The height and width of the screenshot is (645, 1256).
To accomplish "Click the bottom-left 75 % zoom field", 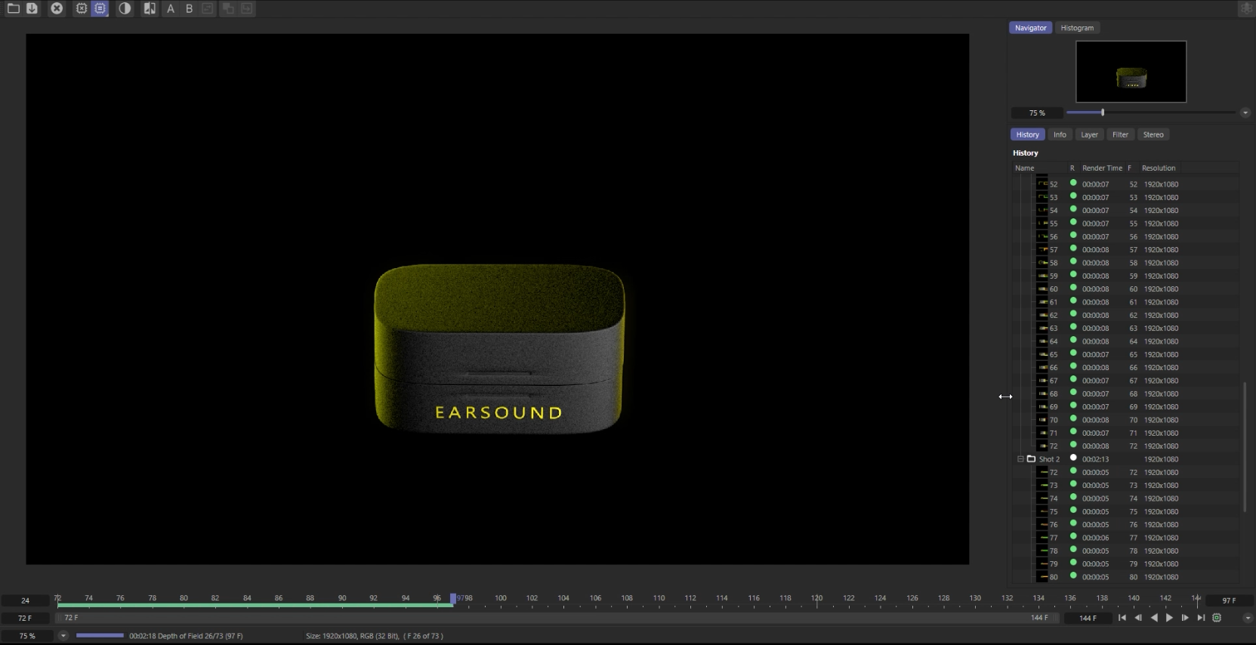I will [27, 636].
